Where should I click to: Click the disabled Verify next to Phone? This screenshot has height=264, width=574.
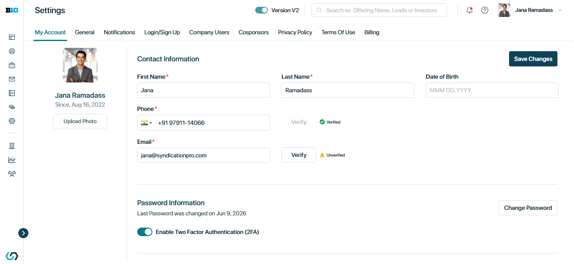coord(299,122)
